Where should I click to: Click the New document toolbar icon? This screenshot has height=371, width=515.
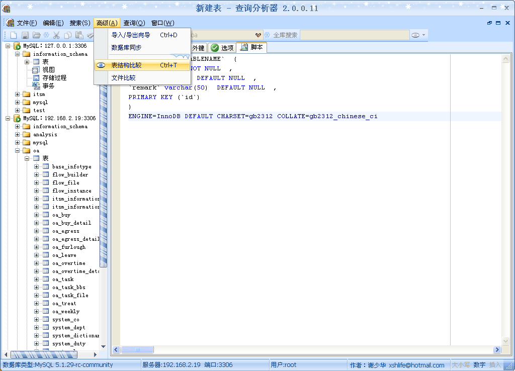(x=14, y=35)
